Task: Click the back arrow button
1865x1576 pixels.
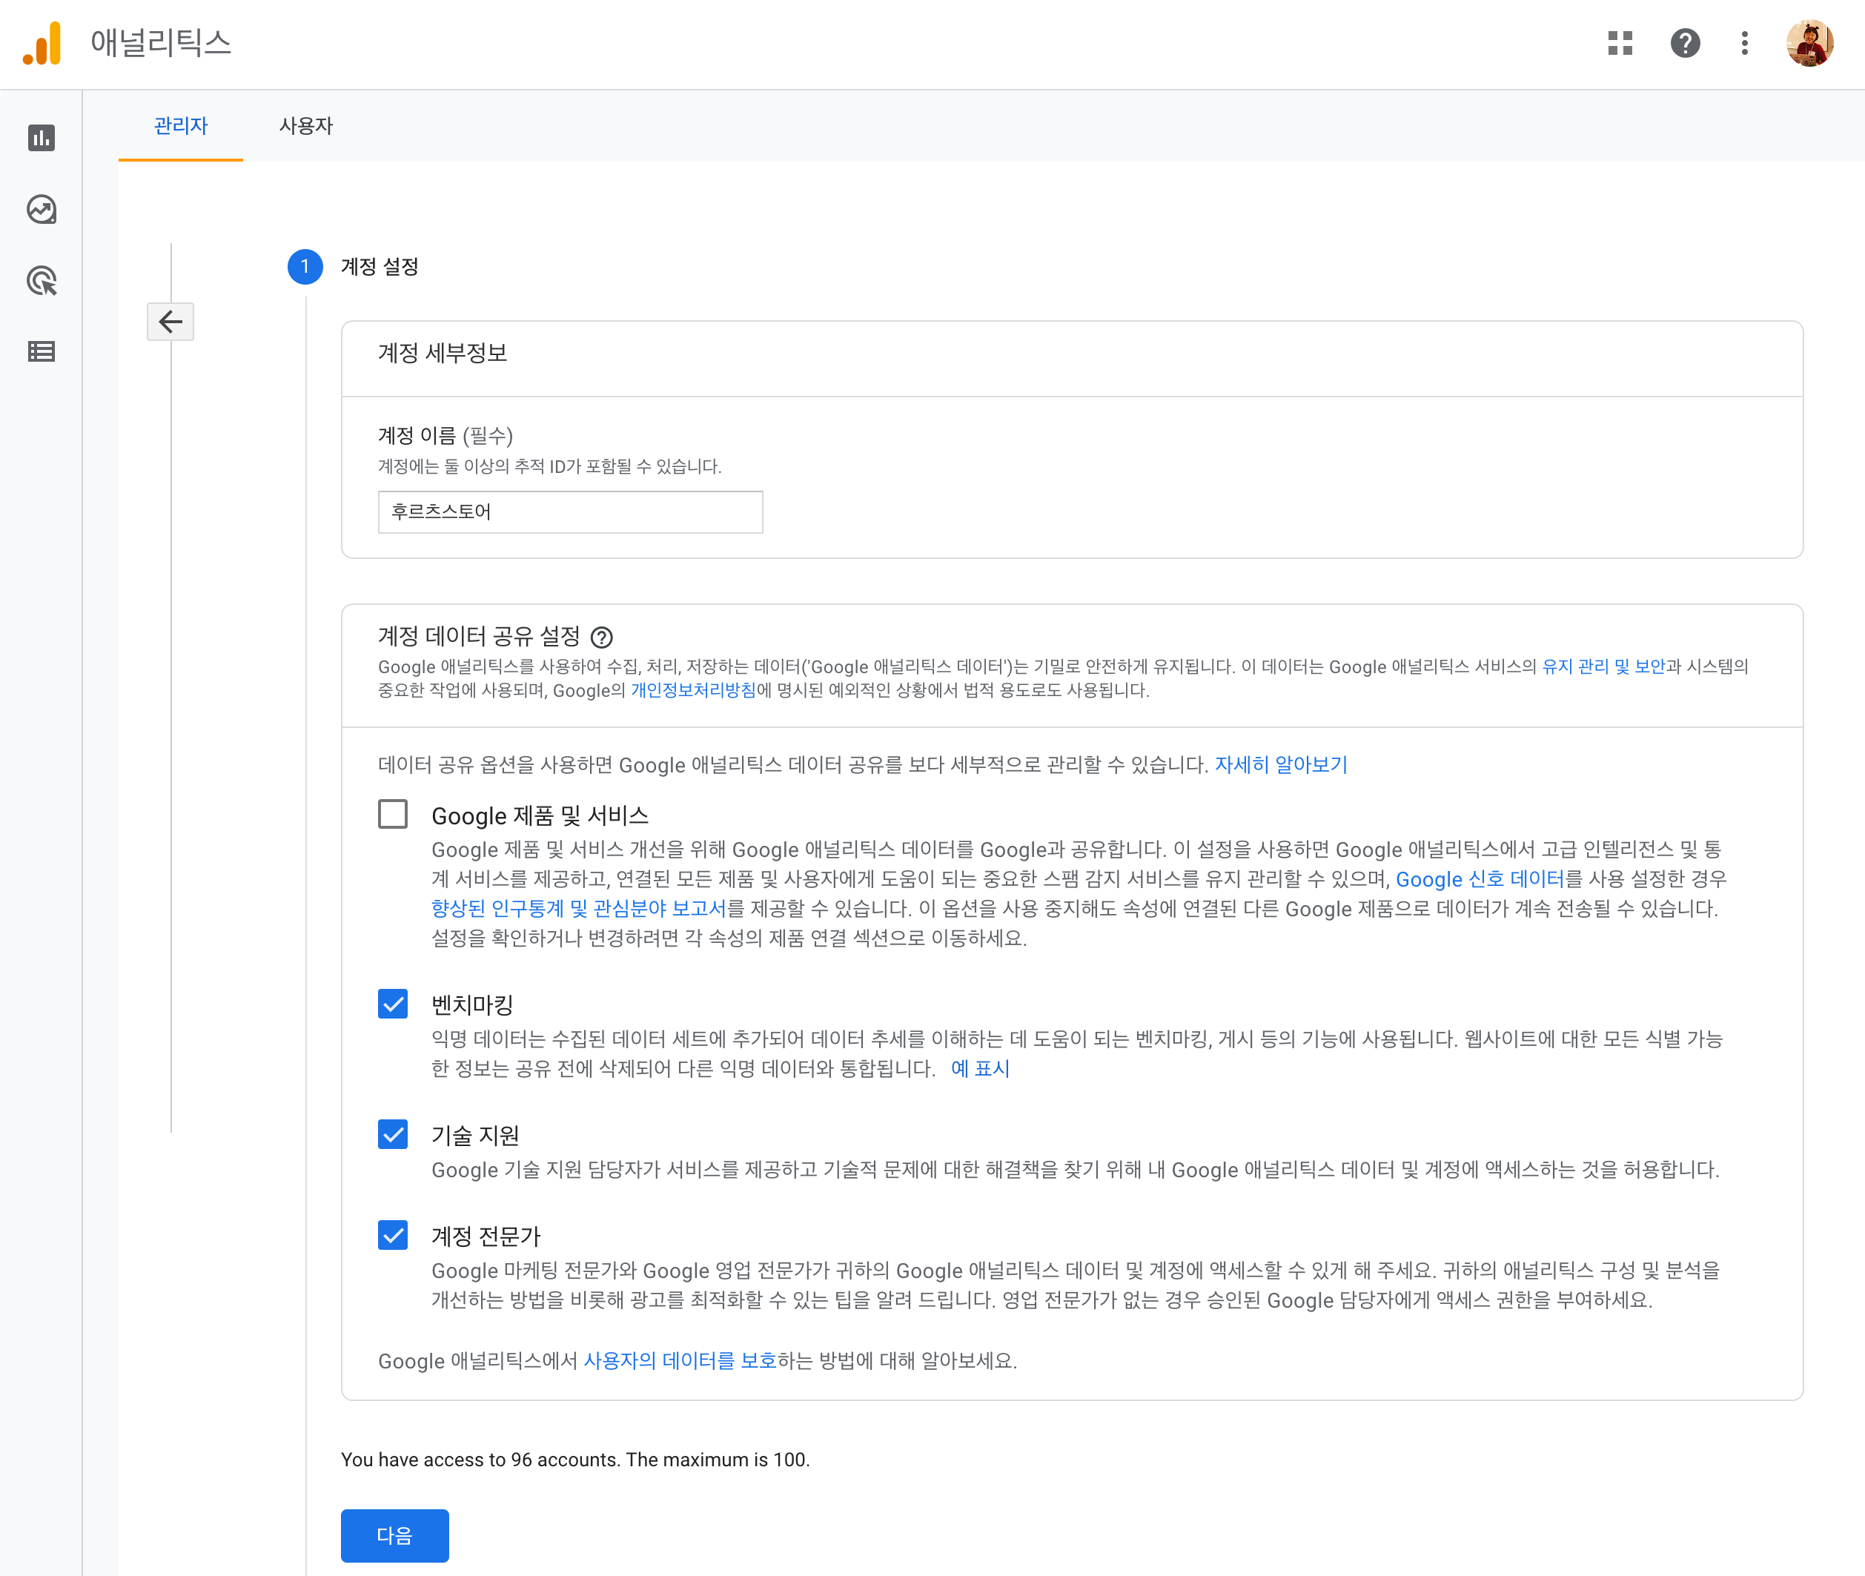Action: click(170, 322)
